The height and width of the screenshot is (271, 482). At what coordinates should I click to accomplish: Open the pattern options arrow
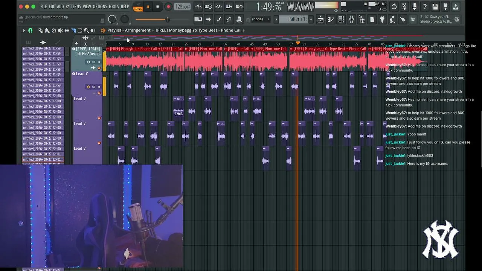276,19
